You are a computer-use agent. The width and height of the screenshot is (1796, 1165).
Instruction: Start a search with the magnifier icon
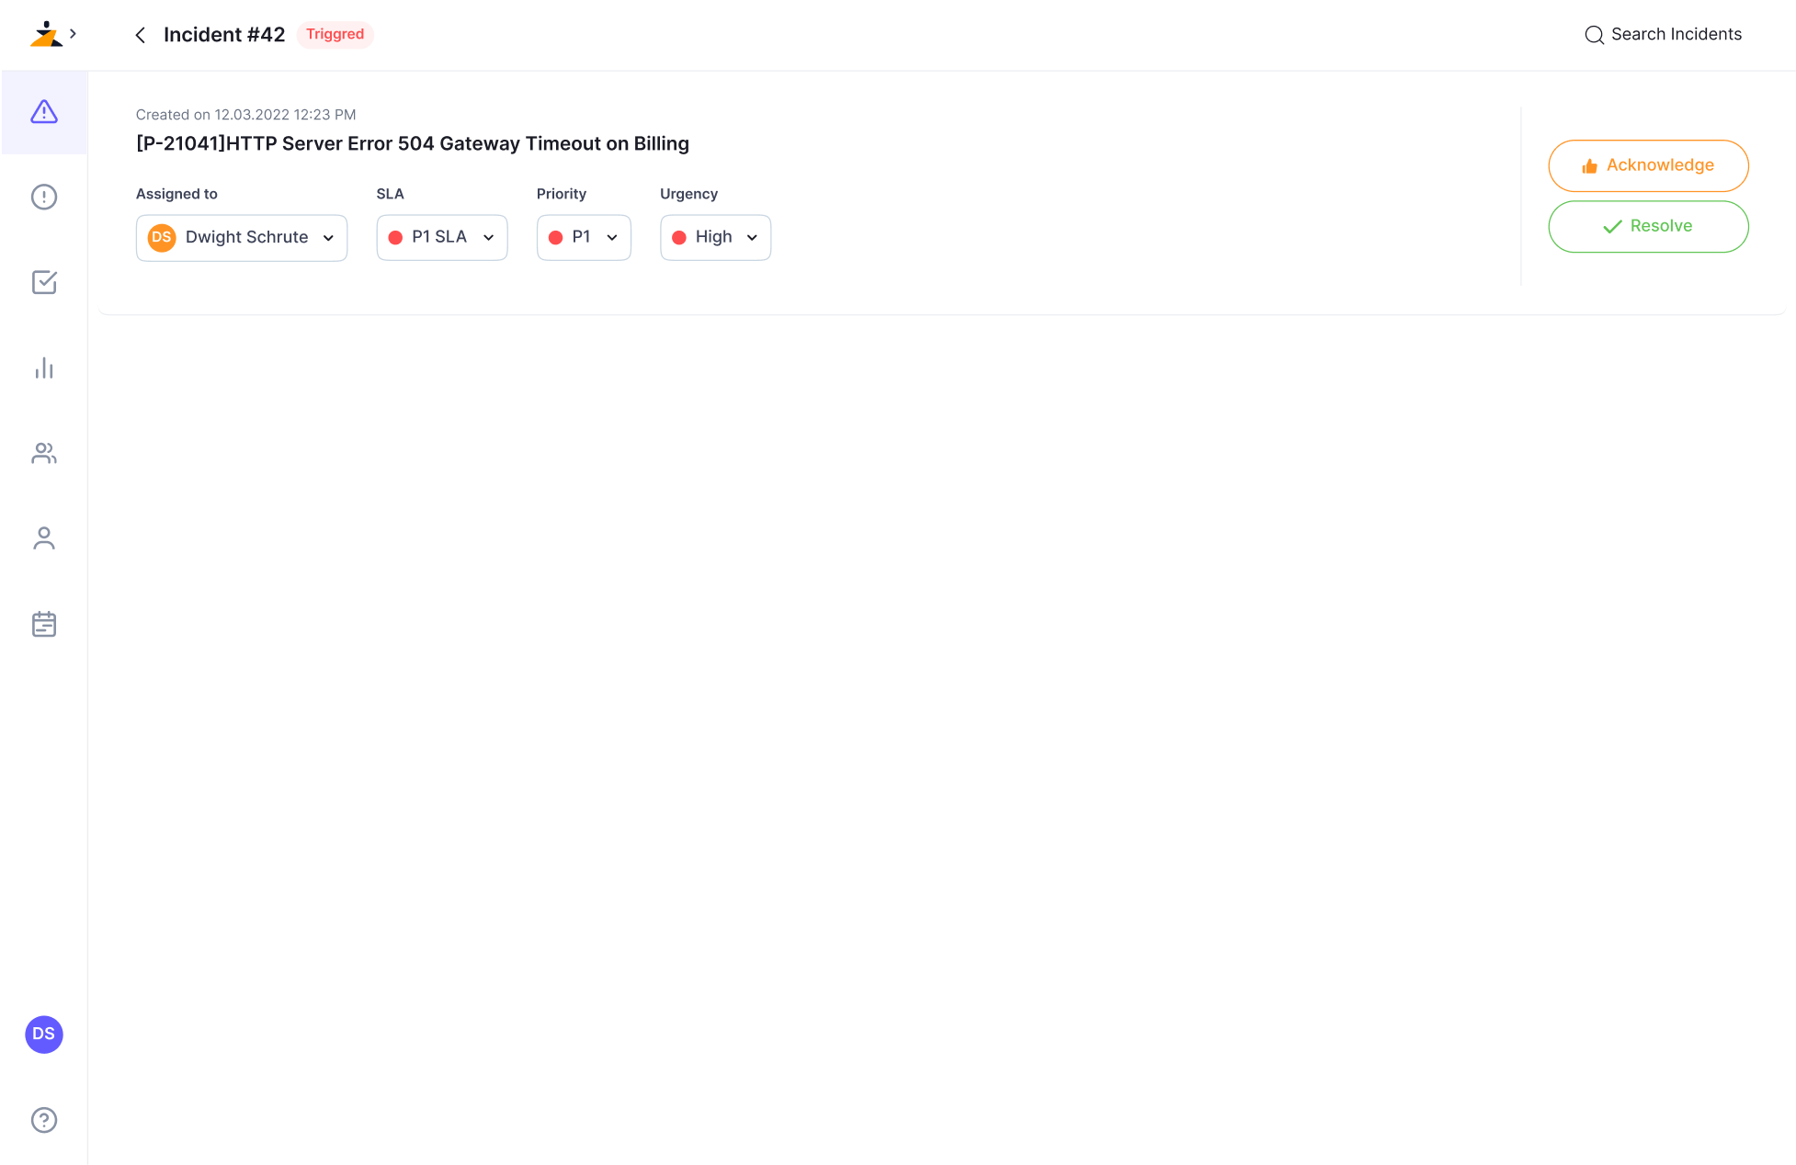1596,34
